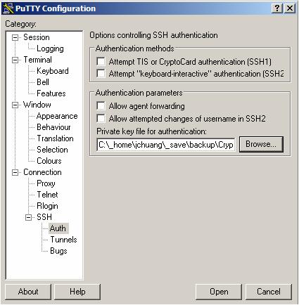Enable attempted changes of username in SSH2

pos(101,119)
